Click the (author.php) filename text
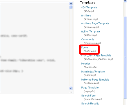 point(90,35)
